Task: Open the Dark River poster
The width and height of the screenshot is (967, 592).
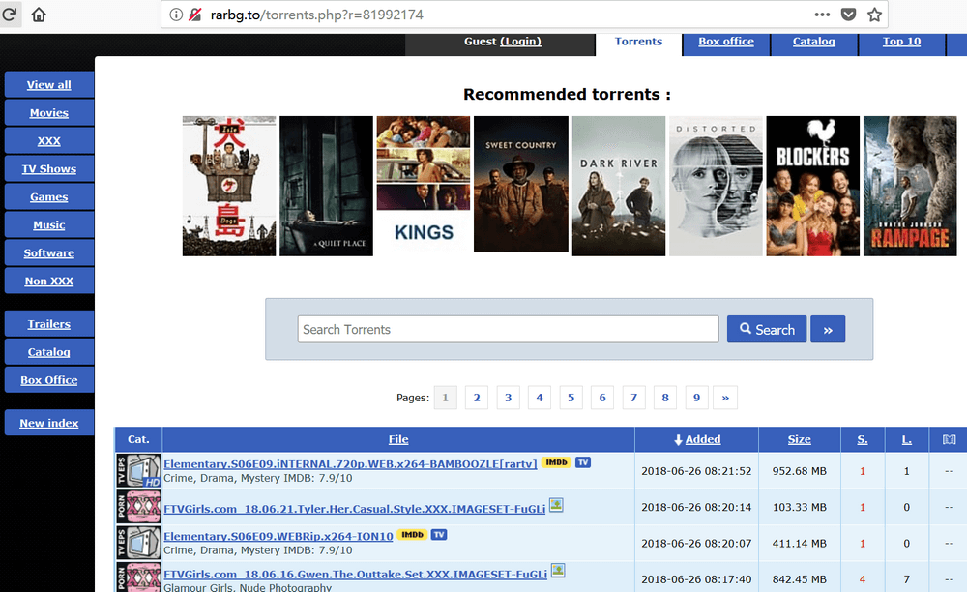Action: [619, 187]
